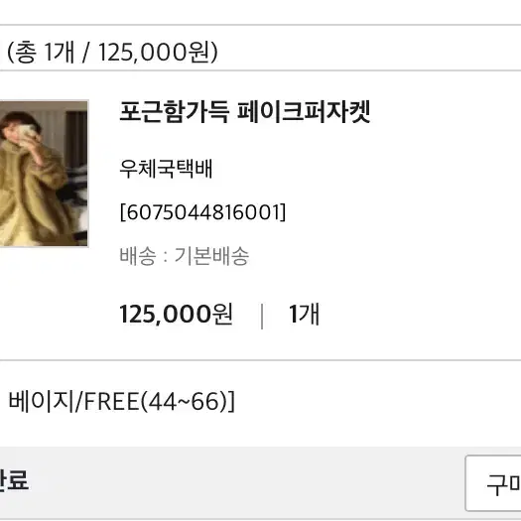The image size is (521, 521).
Task: Open the fake fur jacket product thumbnail
Action: (44, 173)
